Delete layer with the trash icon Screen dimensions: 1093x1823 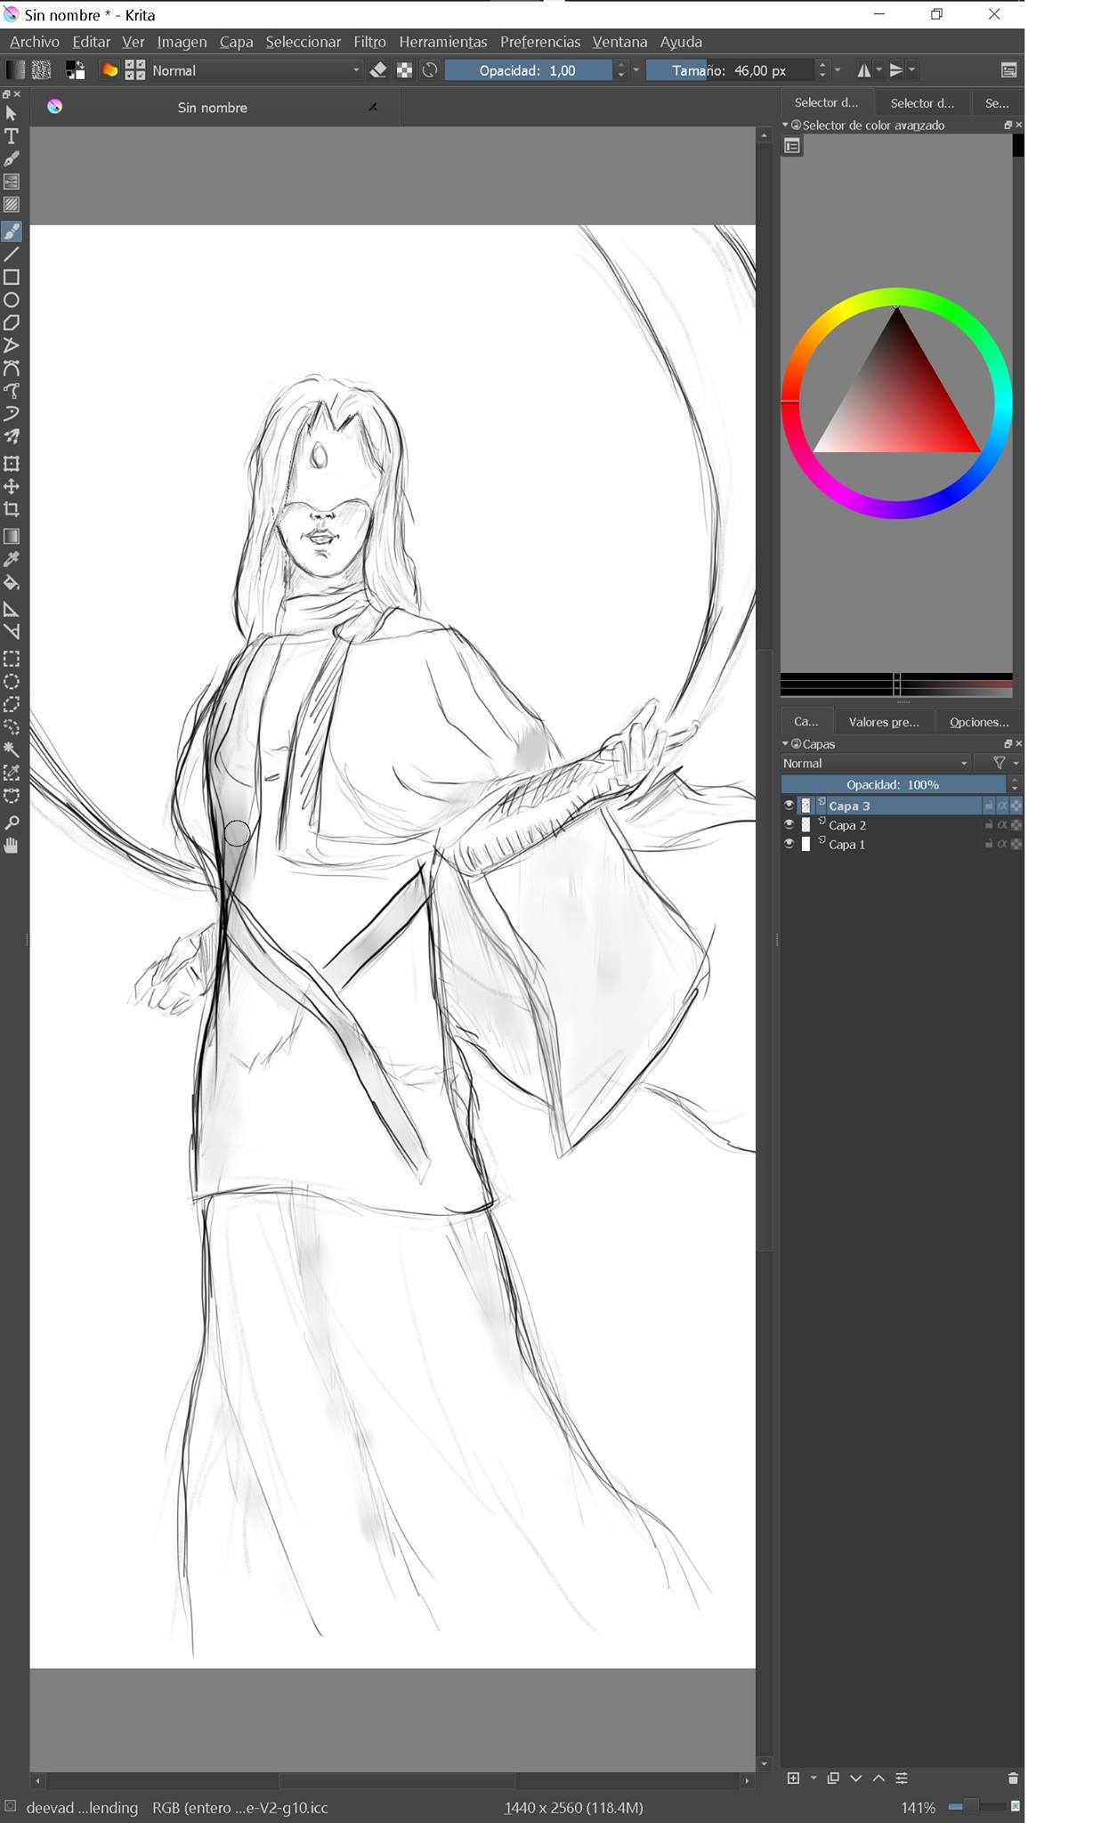click(x=1013, y=1778)
